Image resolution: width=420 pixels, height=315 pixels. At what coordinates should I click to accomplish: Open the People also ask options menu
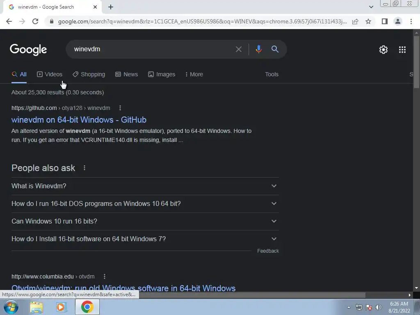(84, 168)
